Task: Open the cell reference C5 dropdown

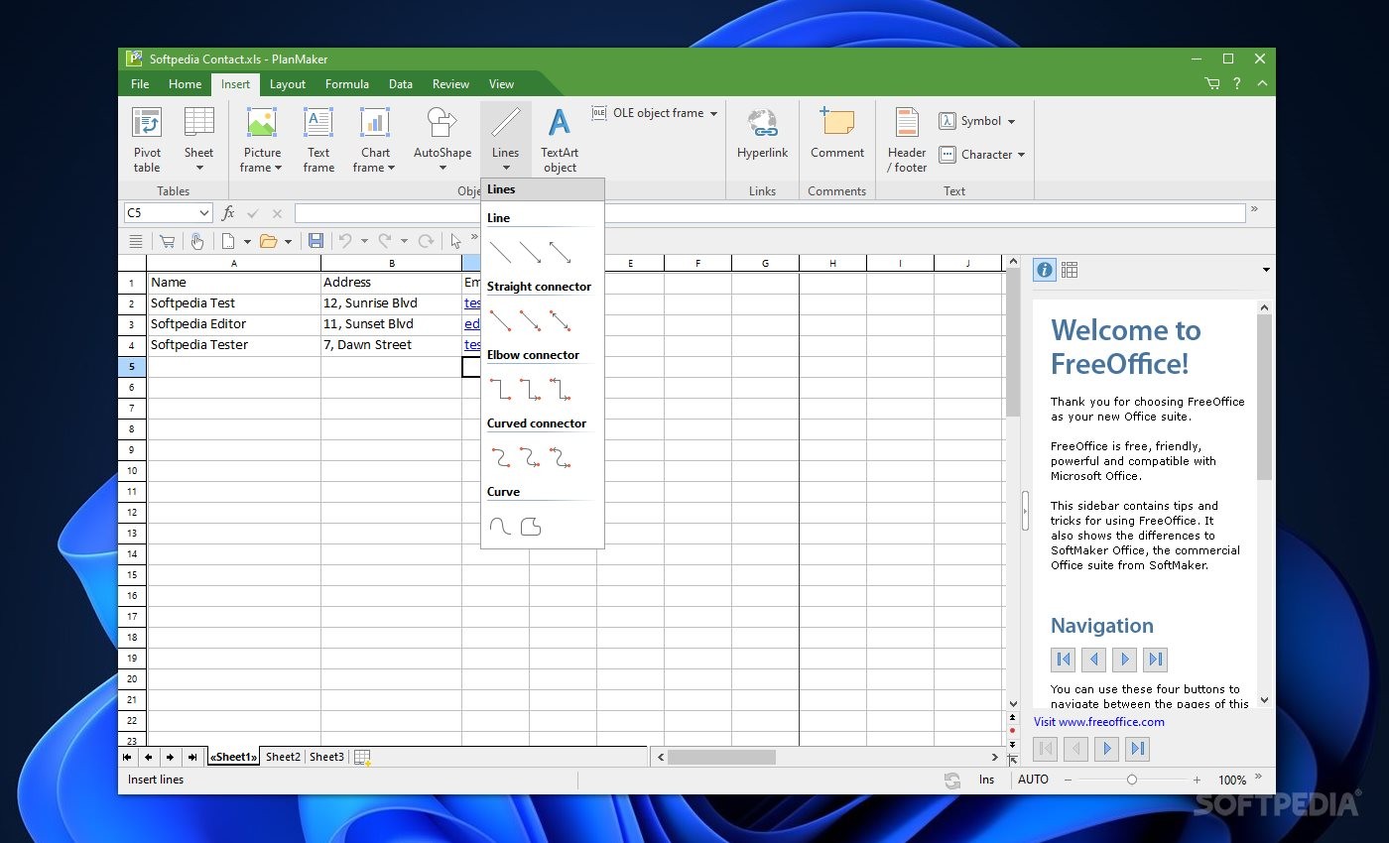Action: [x=204, y=213]
